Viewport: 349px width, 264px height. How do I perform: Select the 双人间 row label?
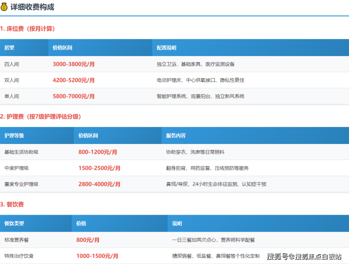click(x=12, y=80)
